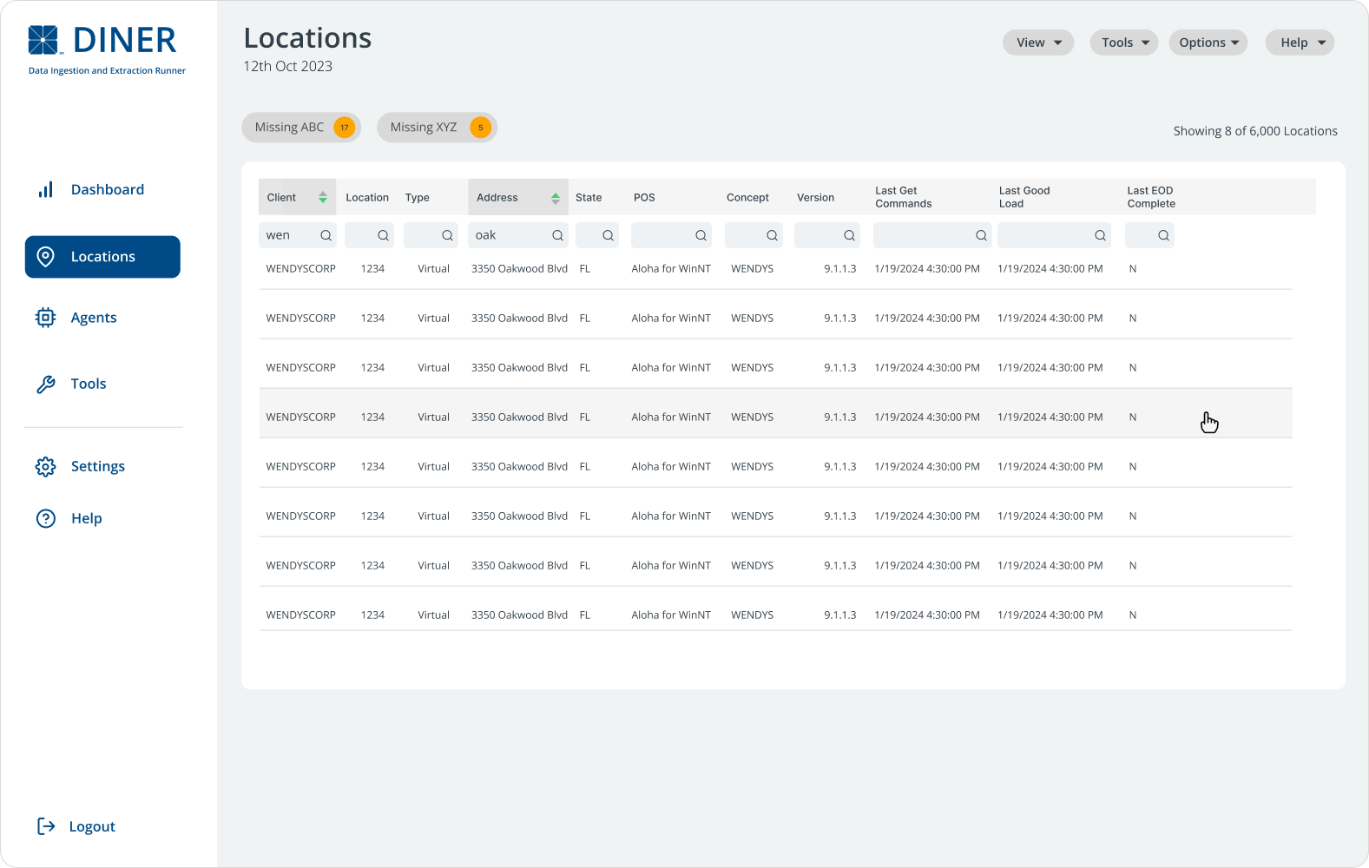
Task: Click Concept column header
Action: point(747,198)
